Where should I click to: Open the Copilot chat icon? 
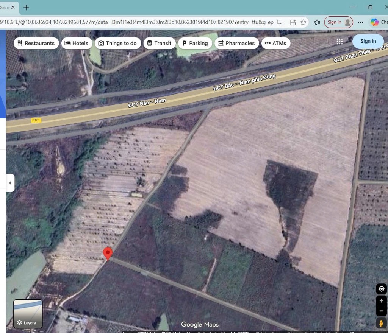click(x=374, y=22)
